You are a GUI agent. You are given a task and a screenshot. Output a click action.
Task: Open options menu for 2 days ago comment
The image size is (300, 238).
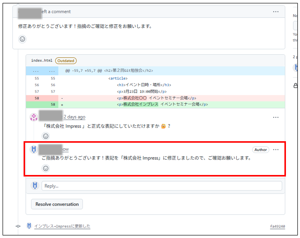tap(276, 117)
